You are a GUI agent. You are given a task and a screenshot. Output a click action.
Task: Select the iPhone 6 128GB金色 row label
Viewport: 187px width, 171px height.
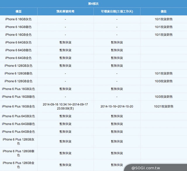pyautogui.click(x=18, y=81)
